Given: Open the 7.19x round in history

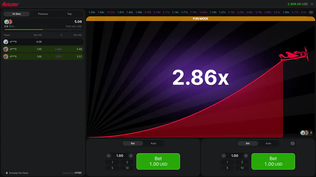Looking at the screenshot, I should 193,12.
